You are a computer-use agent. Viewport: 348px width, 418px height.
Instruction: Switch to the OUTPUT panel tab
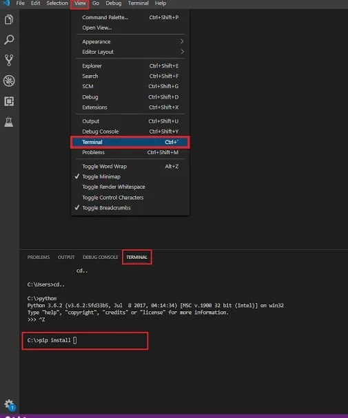pyautogui.click(x=66, y=258)
